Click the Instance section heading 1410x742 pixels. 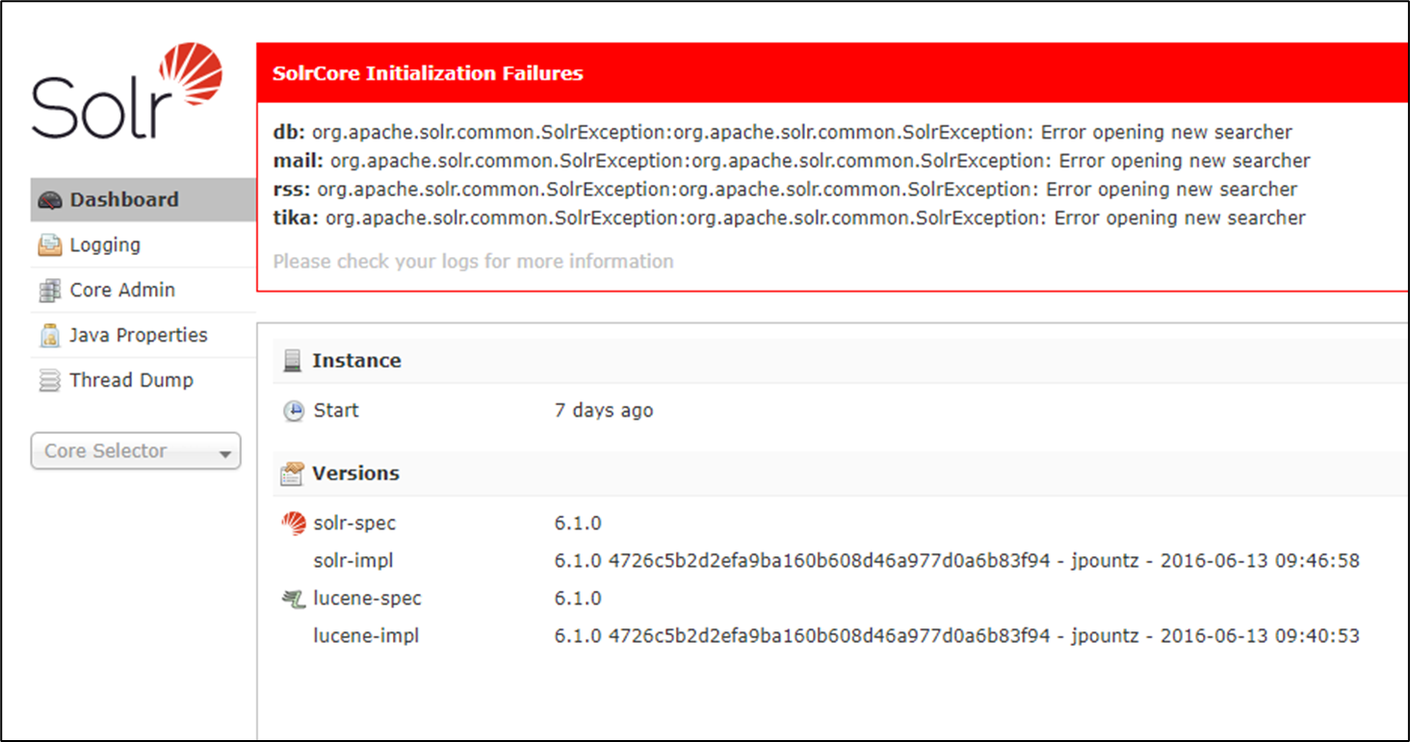356,361
